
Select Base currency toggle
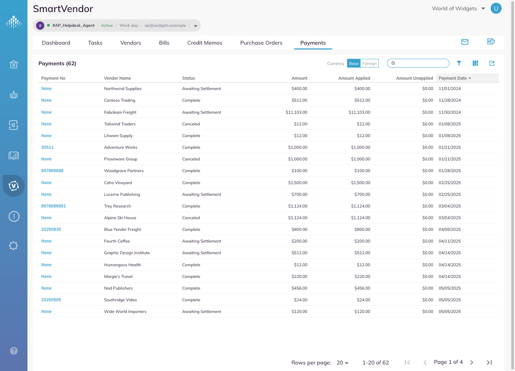(354, 64)
